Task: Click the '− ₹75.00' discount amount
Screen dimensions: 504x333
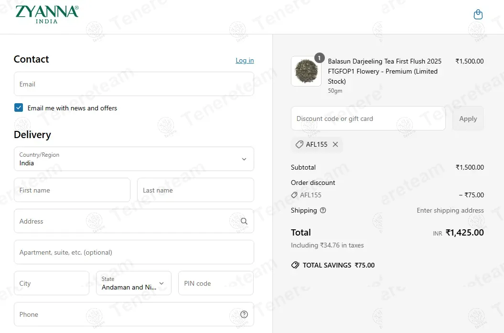Action: [471, 195]
